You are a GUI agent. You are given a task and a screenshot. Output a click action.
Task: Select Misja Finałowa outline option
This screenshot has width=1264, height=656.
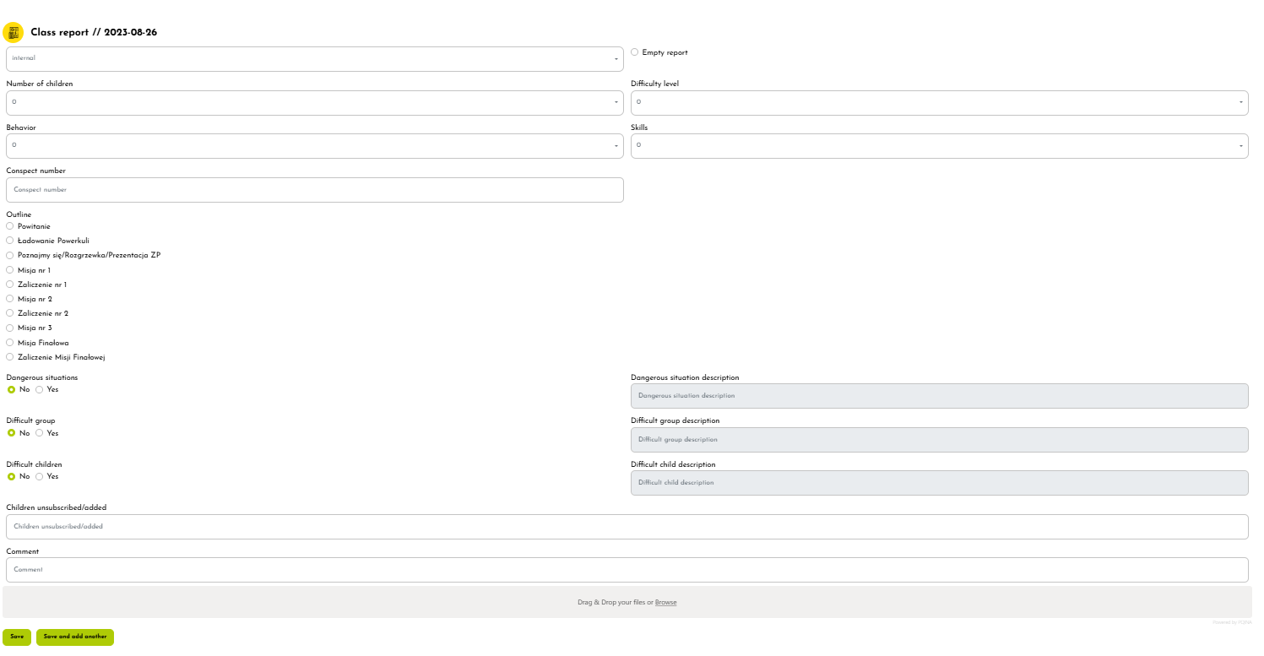tap(10, 343)
